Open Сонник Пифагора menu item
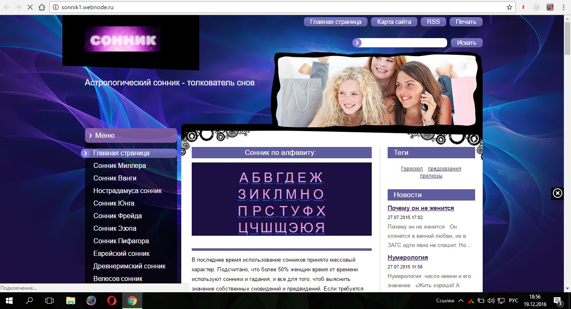This screenshot has height=309, width=571. (x=121, y=241)
